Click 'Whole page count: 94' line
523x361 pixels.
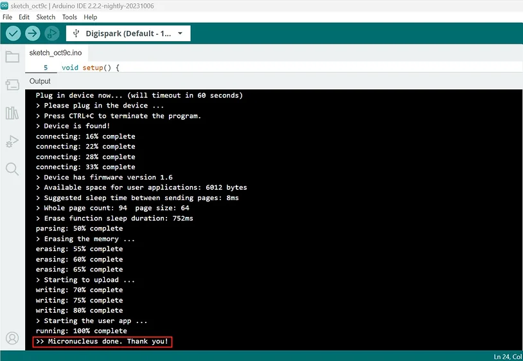pos(112,208)
